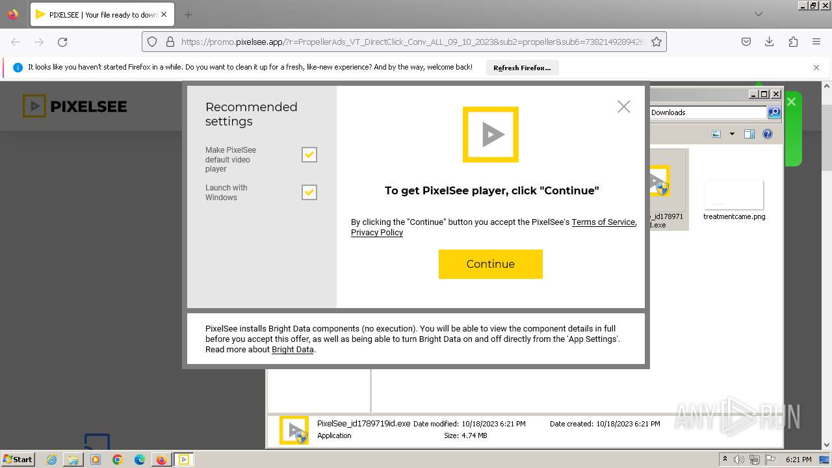The image size is (832, 468).
Task: Click the green bar close X
Action: click(x=791, y=102)
